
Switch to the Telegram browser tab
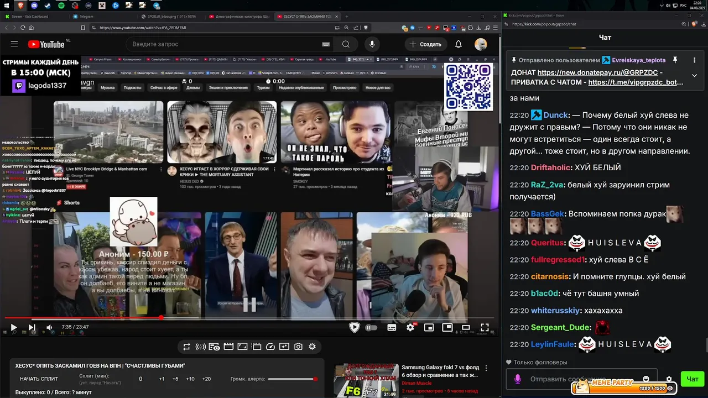[102, 17]
